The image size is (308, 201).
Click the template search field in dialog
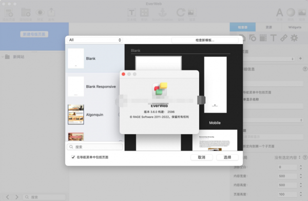click(95, 147)
